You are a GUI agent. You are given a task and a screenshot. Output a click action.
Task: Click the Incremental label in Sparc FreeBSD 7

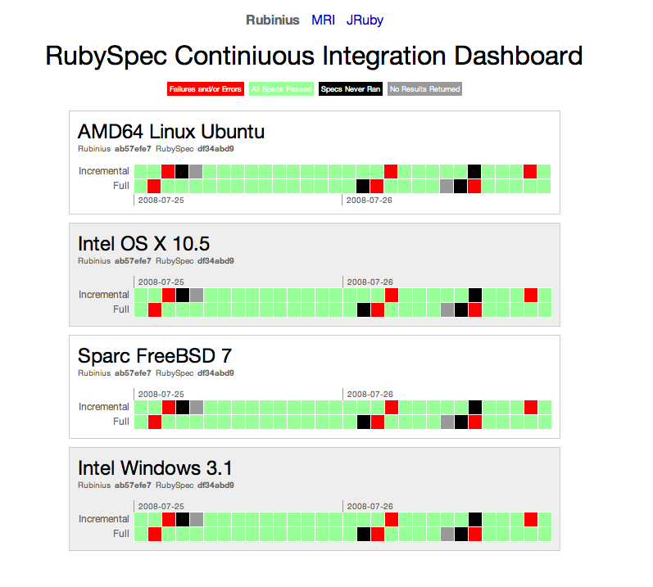[104, 407]
